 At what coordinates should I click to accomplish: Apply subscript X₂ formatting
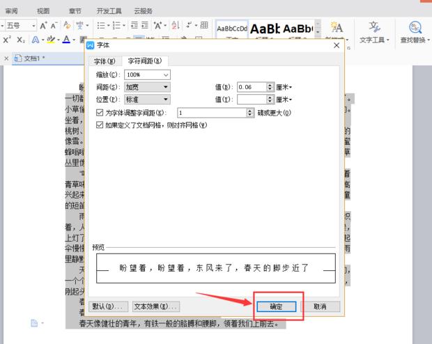(21, 40)
